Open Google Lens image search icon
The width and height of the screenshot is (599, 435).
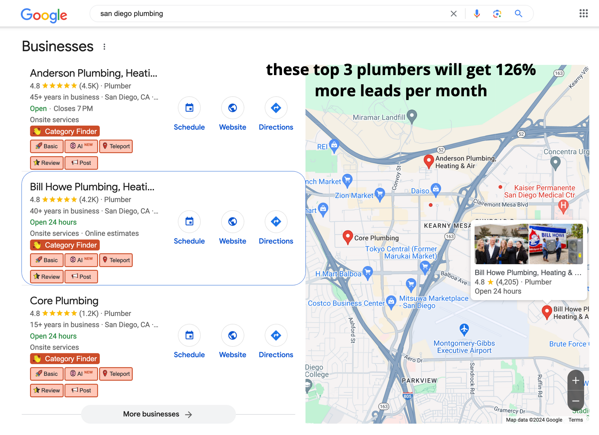pyautogui.click(x=497, y=14)
